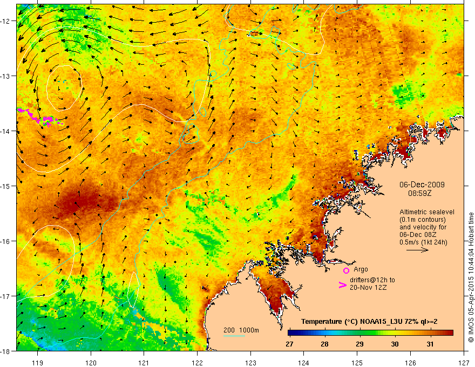Click the magenta Argo circle legend marker
The image size is (475, 367).
tap(346, 270)
